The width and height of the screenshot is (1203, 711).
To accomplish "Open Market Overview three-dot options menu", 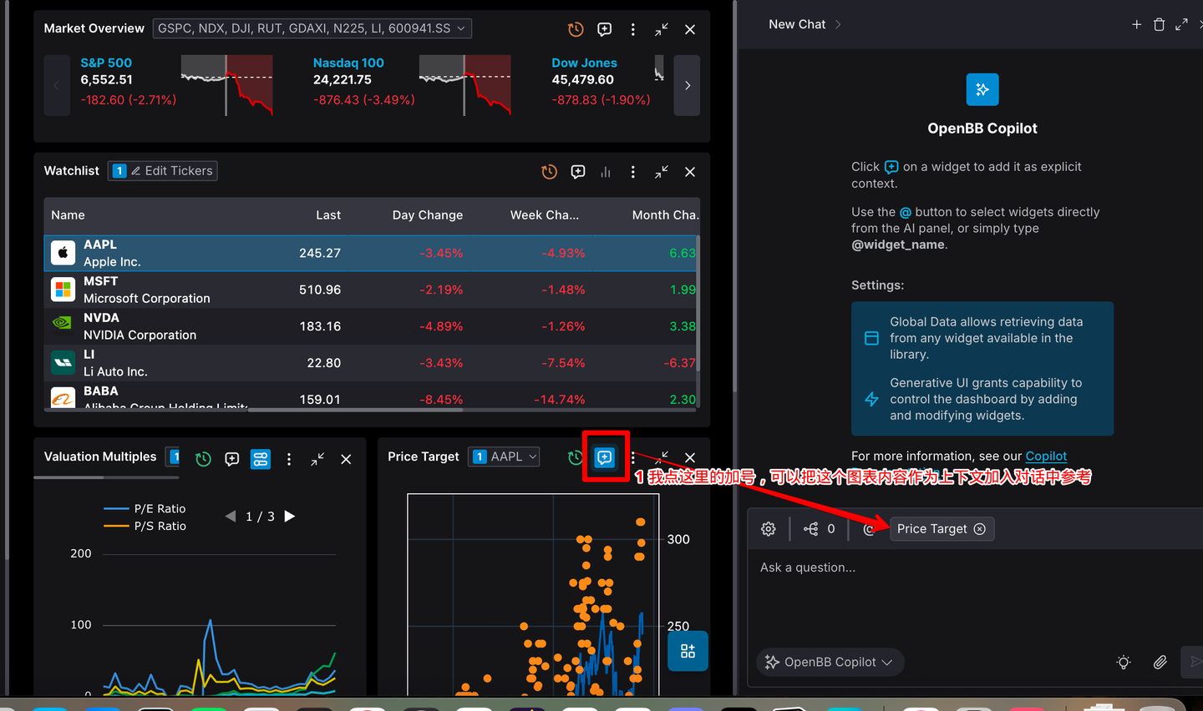I will [x=633, y=29].
